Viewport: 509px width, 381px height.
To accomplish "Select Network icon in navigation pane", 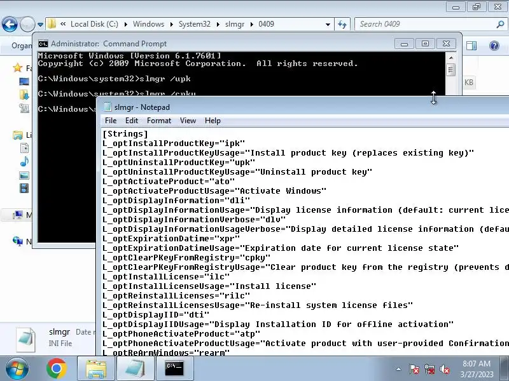I will 18,241.
